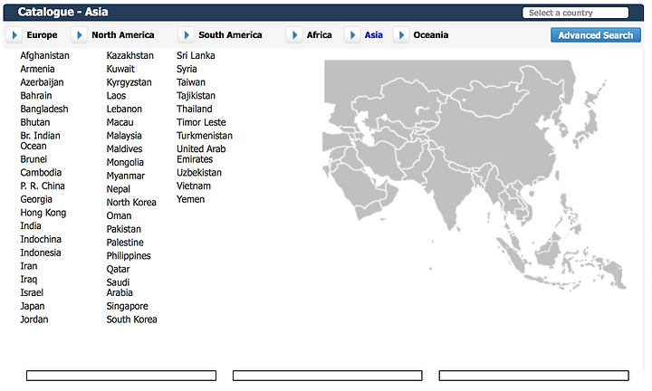Viewport: 652px width, 391px height.
Task: Open the India link
Action: [31, 225]
